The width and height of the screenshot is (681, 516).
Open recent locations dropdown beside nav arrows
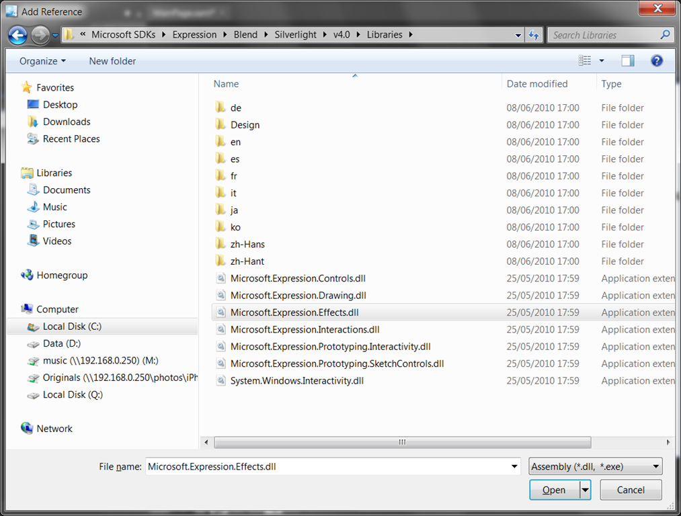pyautogui.click(x=55, y=35)
